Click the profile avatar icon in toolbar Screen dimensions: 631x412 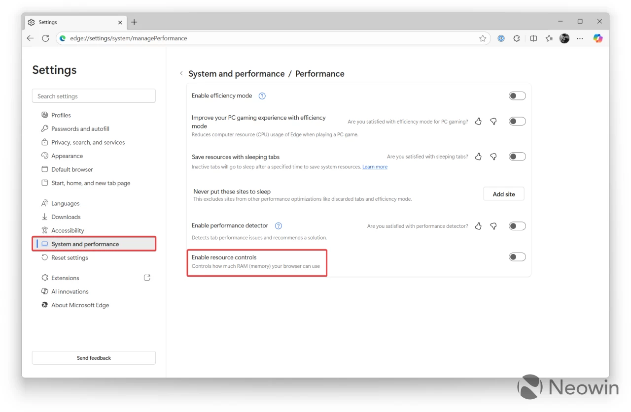click(564, 38)
